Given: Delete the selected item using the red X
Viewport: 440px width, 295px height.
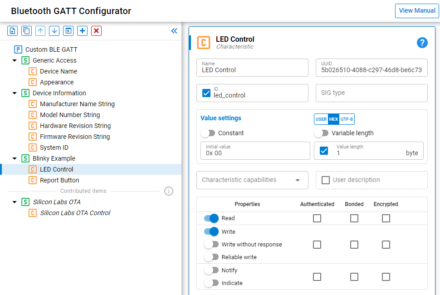Looking at the screenshot, I should 96,31.
